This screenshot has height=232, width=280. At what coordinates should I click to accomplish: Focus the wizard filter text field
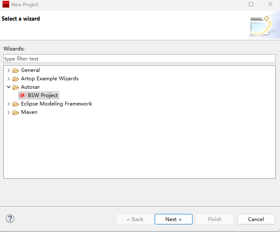point(139,59)
